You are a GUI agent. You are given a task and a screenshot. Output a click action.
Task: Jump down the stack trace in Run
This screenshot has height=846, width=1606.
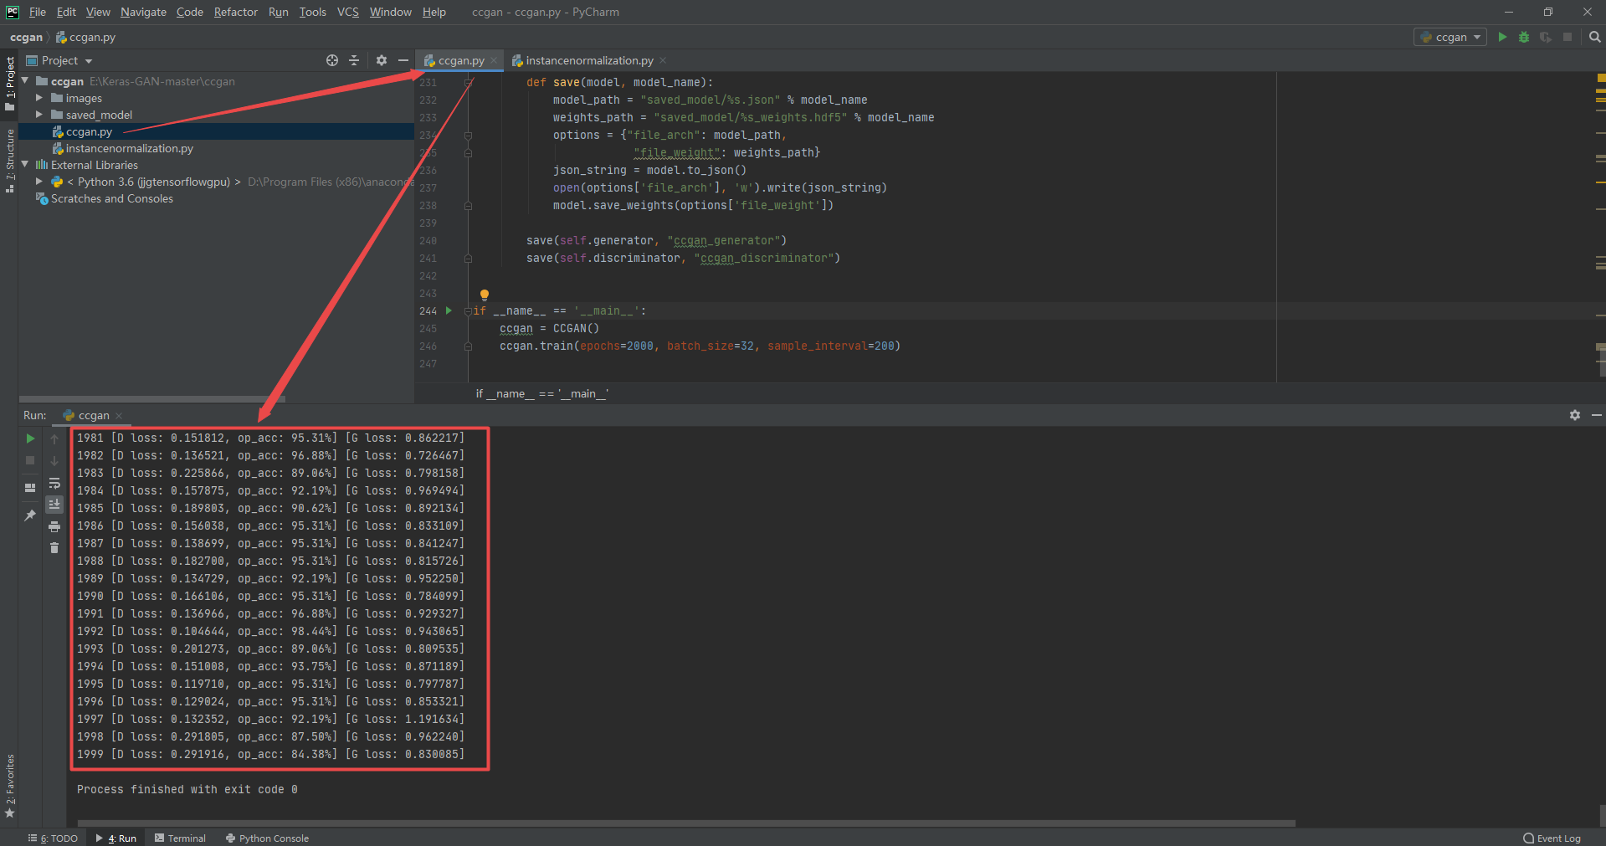(54, 460)
